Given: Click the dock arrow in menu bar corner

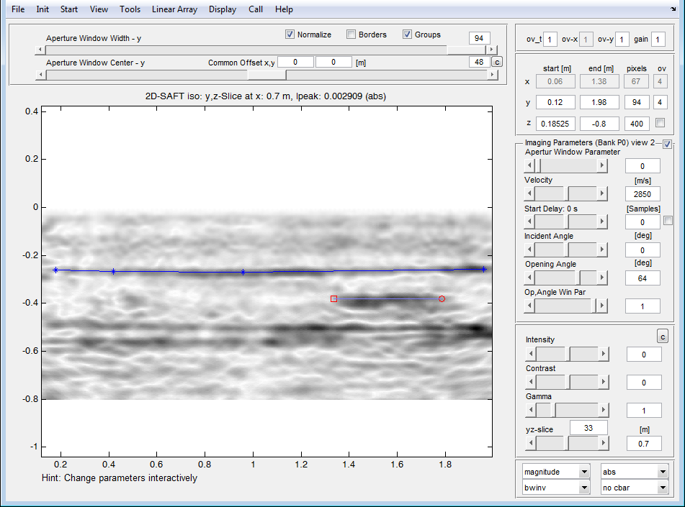Looking at the screenshot, I should tap(673, 9).
